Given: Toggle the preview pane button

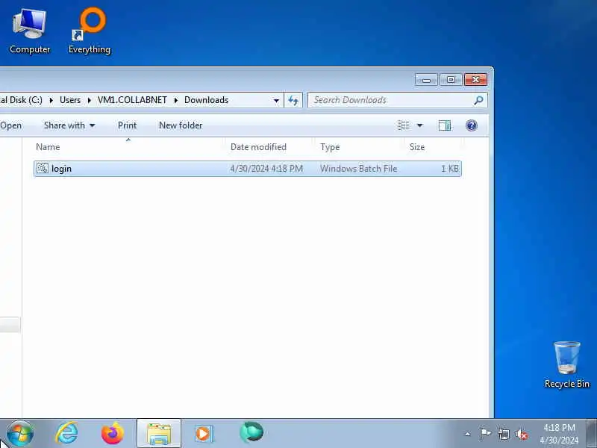Looking at the screenshot, I should [444, 125].
